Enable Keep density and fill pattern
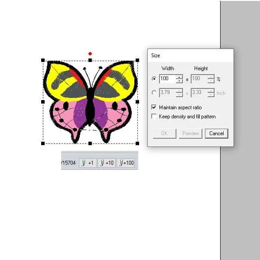The height and width of the screenshot is (260, 260). click(x=154, y=116)
